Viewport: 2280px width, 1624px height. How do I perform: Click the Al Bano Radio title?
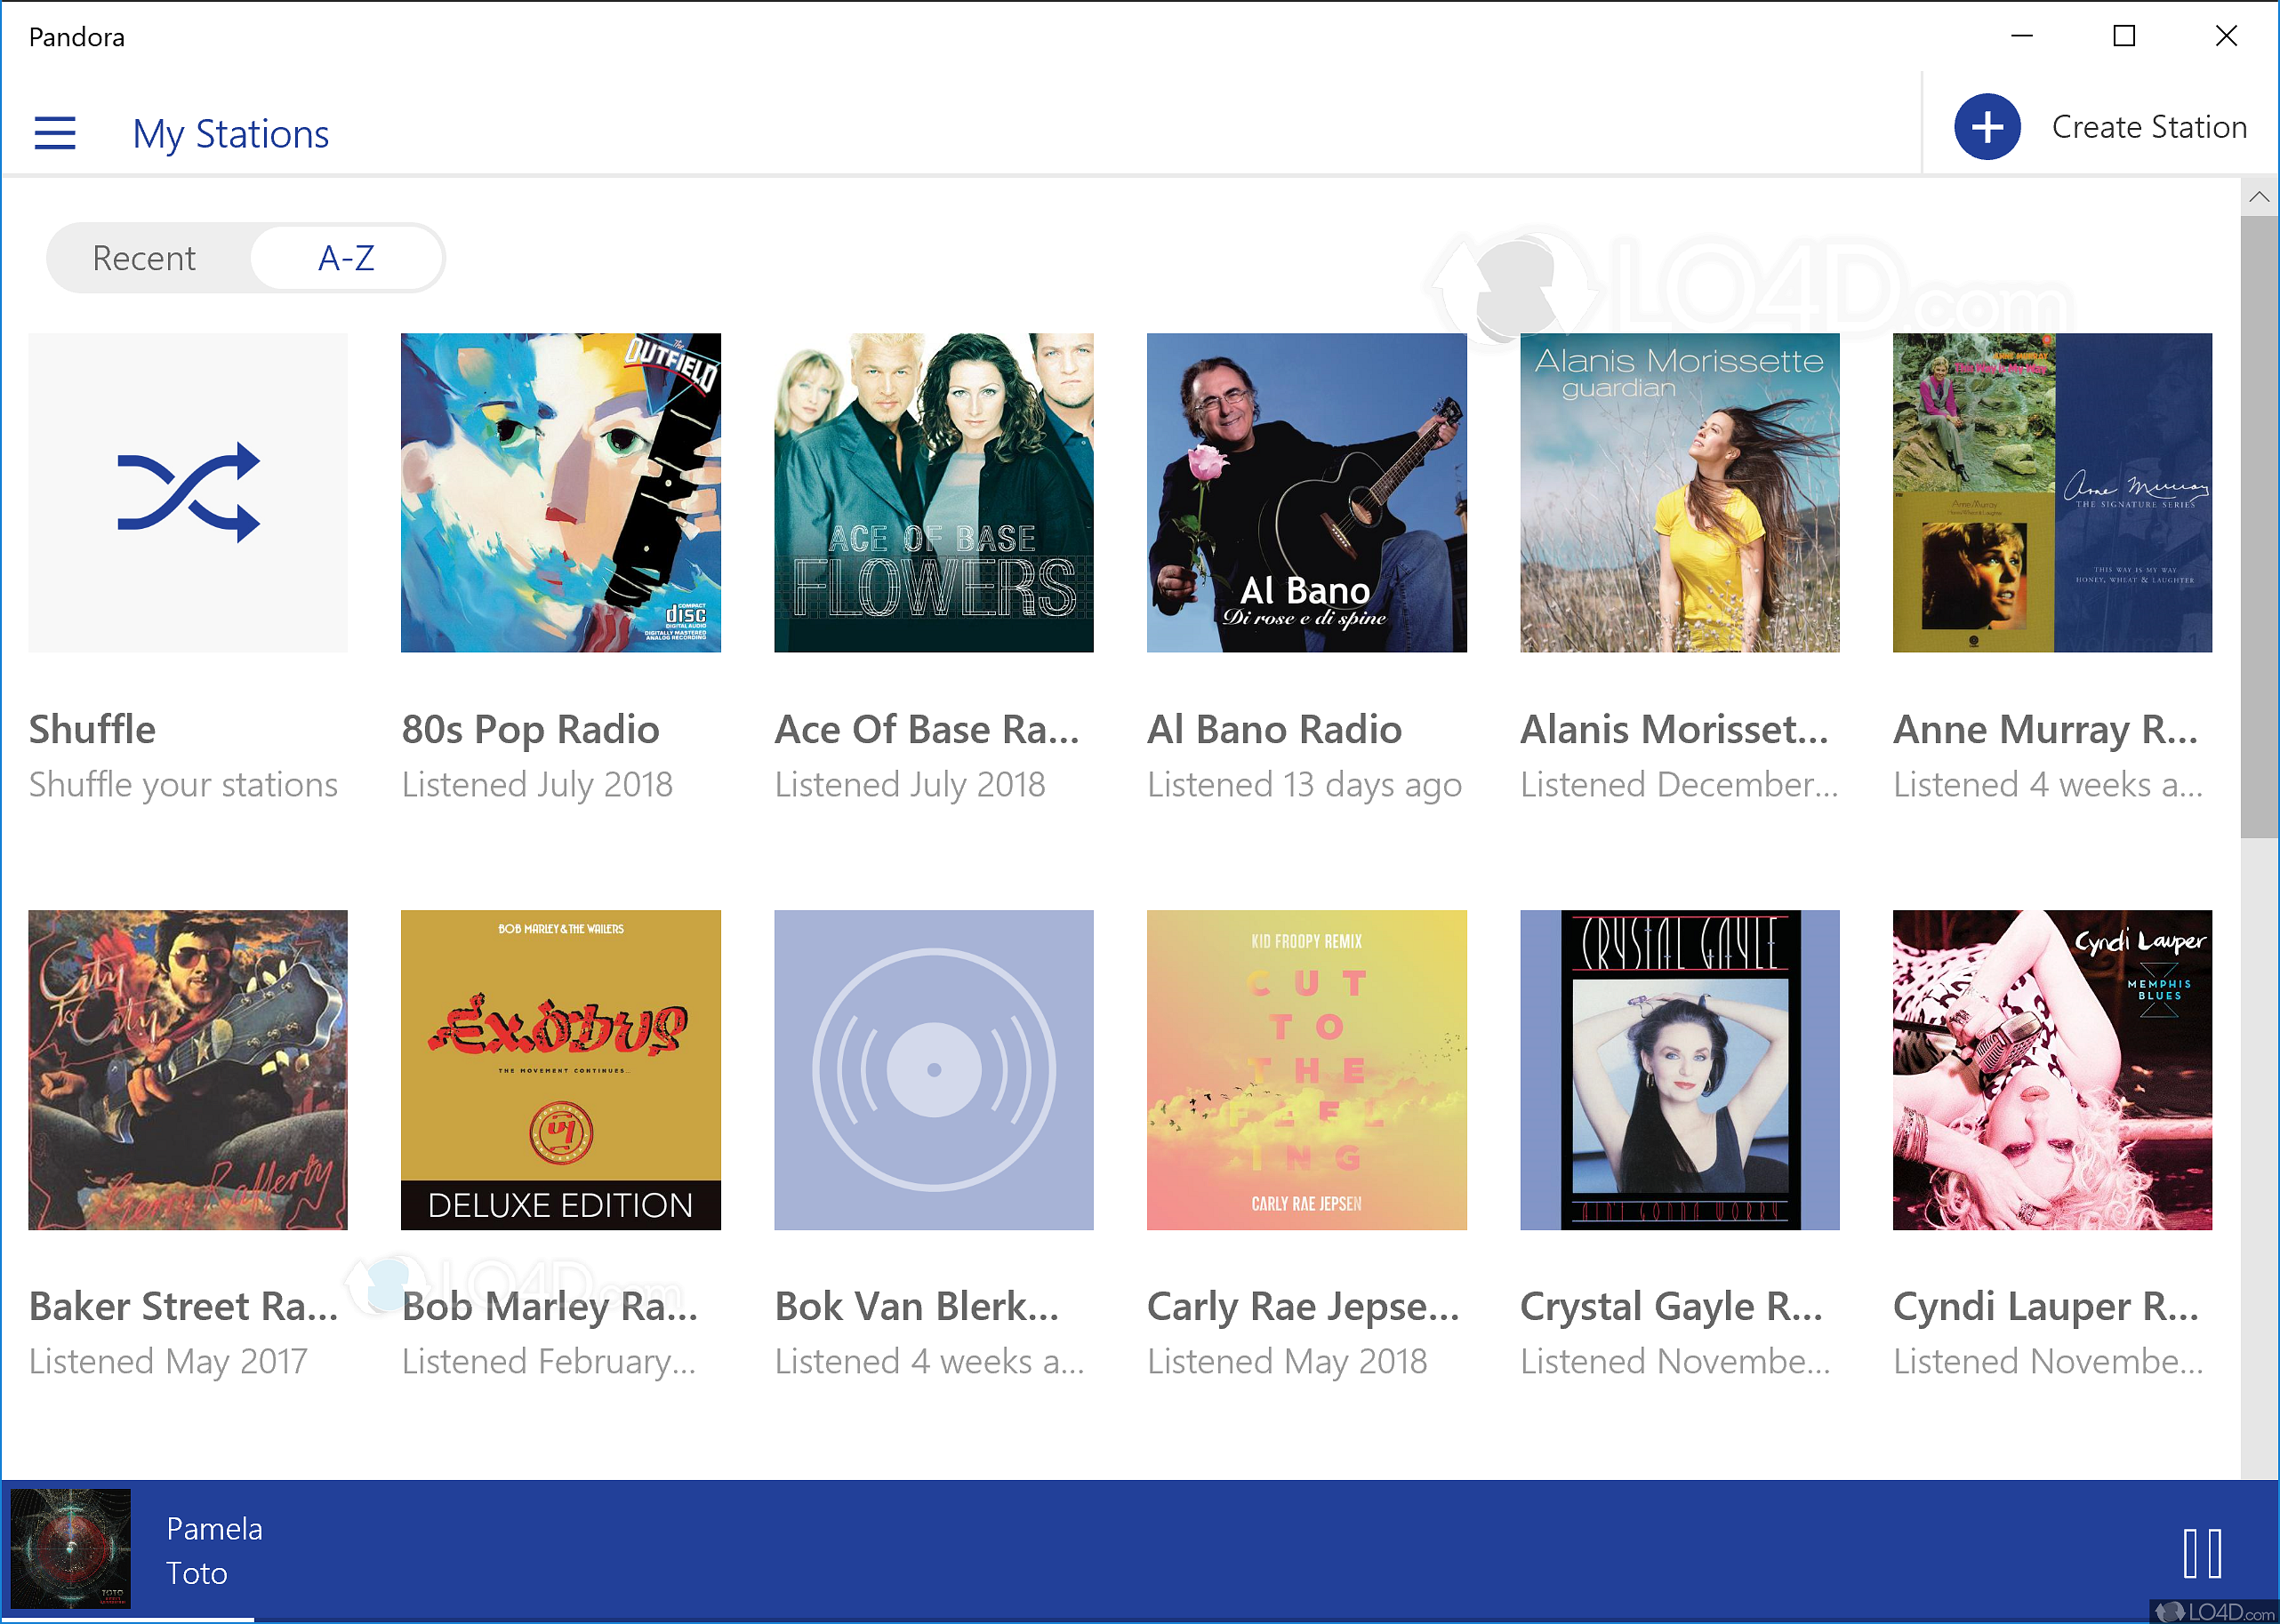[x=1274, y=729]
